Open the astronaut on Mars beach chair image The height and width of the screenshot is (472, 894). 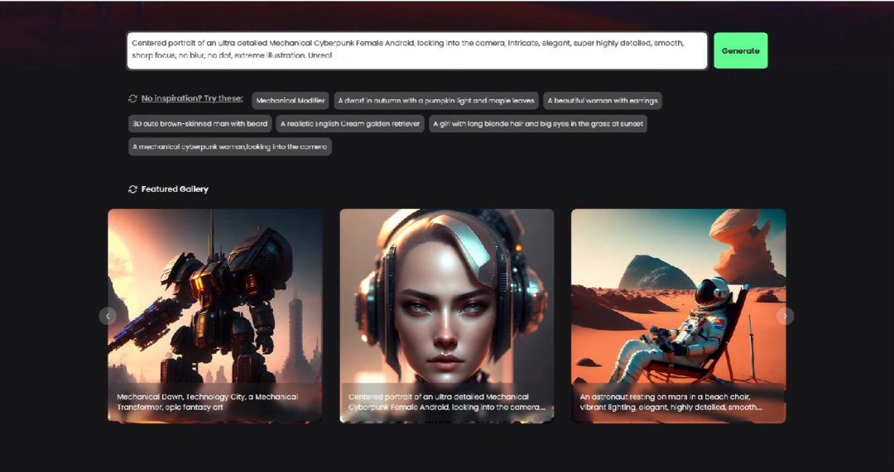678,298
